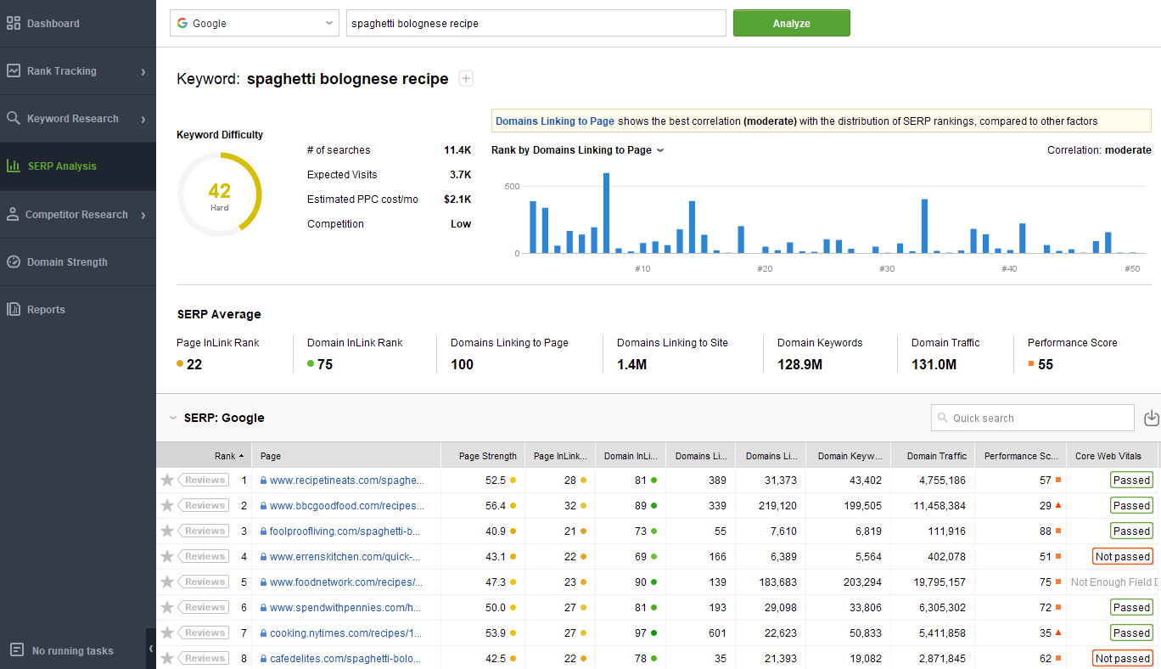Select SERP Analysis in sidebar
1161x669 pixels.
click(78, 166)
